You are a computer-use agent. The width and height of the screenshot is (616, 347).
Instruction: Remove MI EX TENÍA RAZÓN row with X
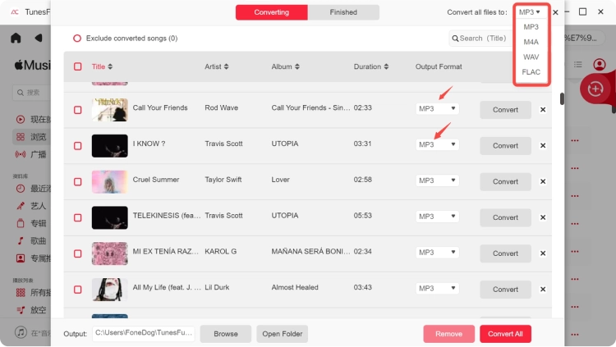[543, 253]
